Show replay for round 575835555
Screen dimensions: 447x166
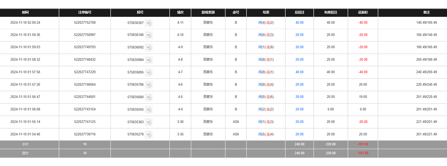tap(149, 110)
